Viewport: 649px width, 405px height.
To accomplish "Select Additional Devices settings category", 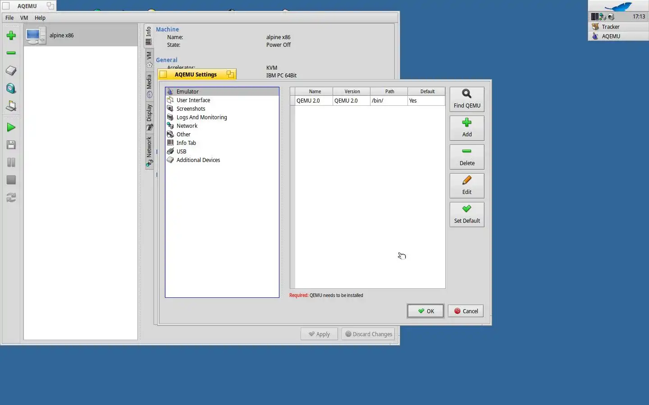I will [222, 160].
